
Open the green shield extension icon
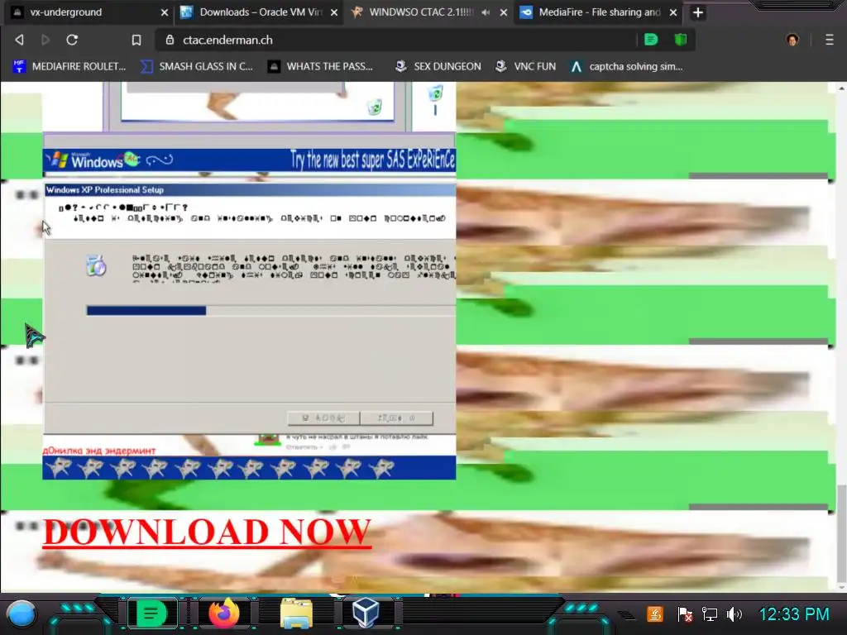click(x=681, y=40)
